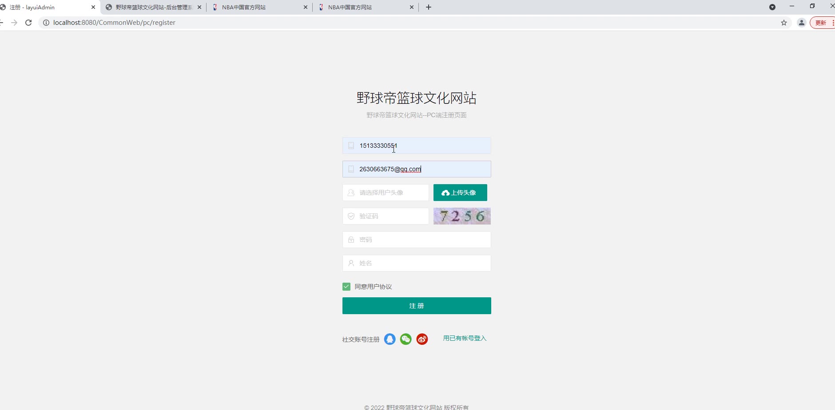
Task: Open a new browser tab
Action: (429, 7)
